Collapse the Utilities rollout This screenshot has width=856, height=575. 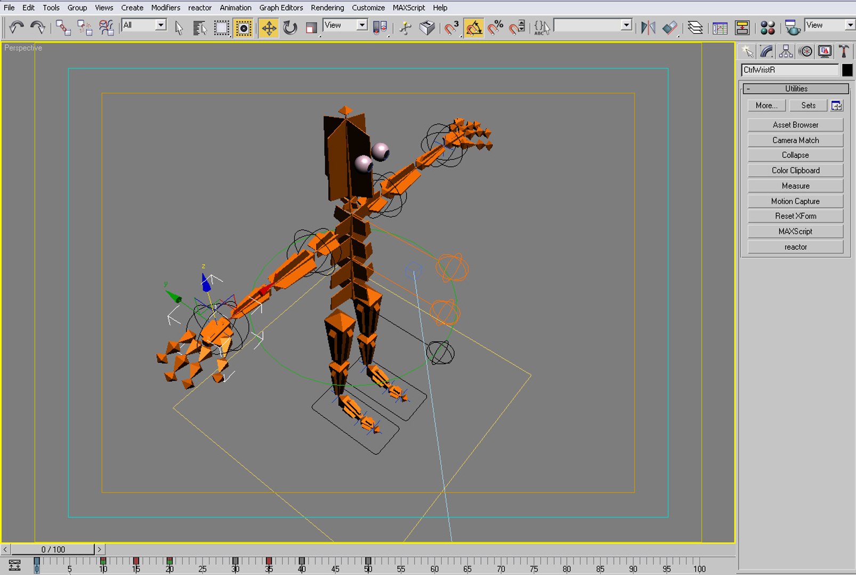795,88
